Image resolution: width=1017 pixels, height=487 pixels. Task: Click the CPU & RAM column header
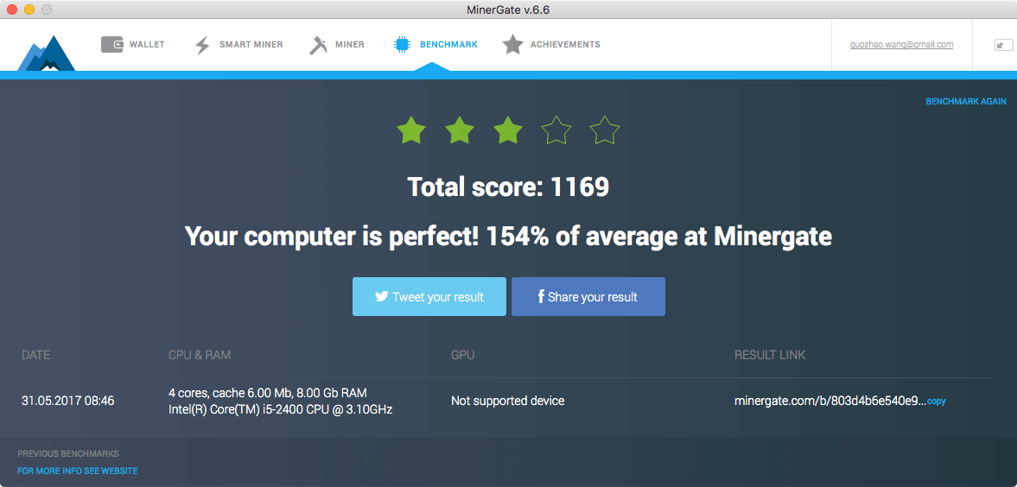tap(200, 356)
